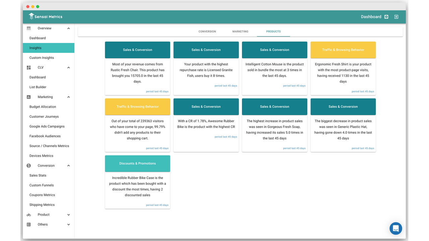
Task: Click the logout icon in the top bar
Action: point(396,16)
